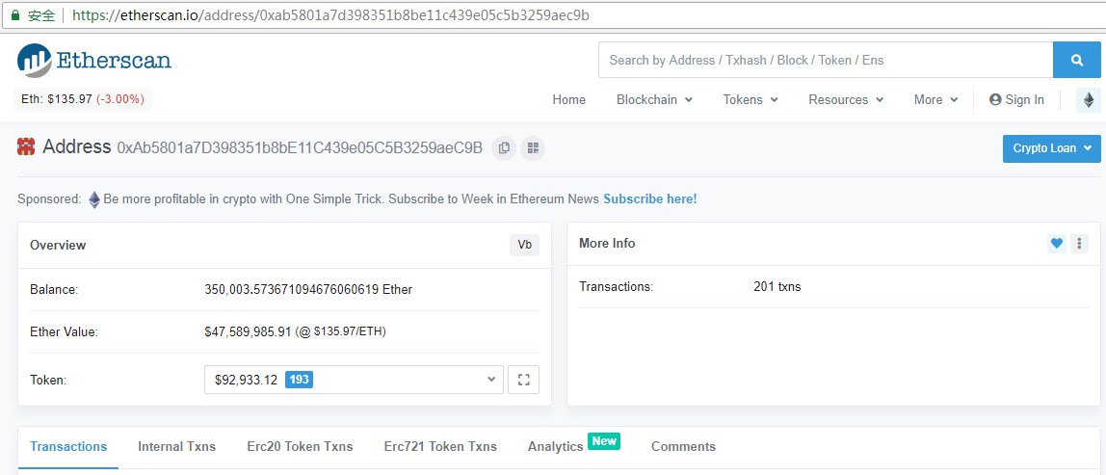Click the Eth price $135.97 badge
The image size is (1106, 475).
pyautogui.click(x=83, y=99)
